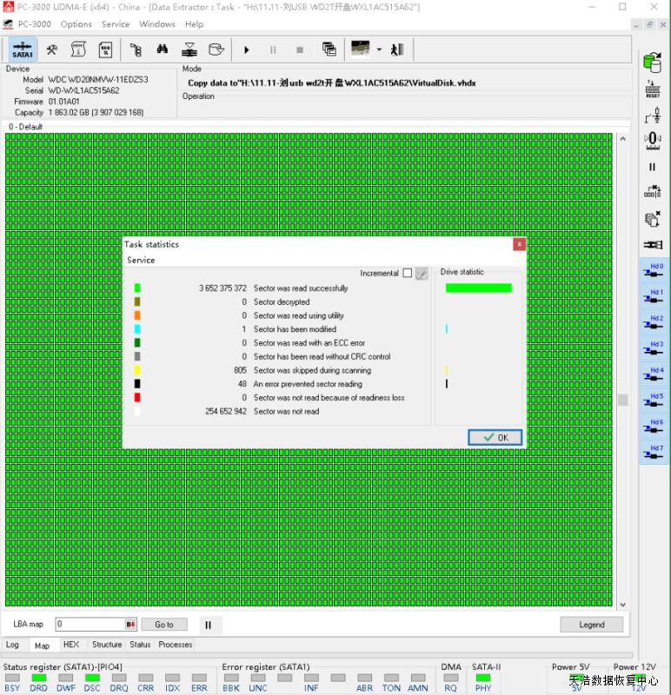Switch to the HEX tab
This screenshot has height=695, width=671.
coord(71,645)
